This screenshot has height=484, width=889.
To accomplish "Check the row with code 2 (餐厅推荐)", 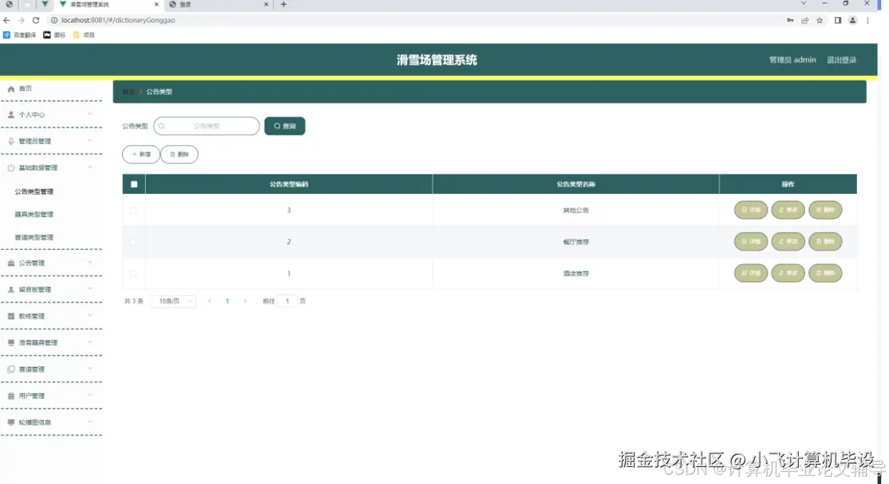I will point(133,242).
